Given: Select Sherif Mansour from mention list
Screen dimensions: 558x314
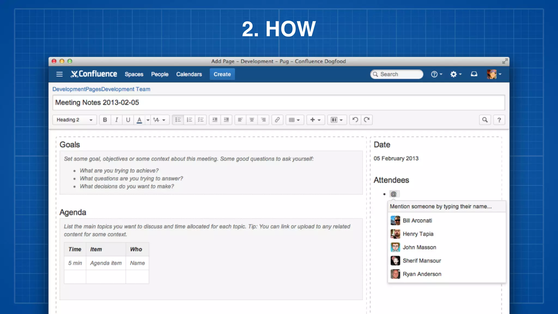Looking at the screenshot, I should pos(421,261).
